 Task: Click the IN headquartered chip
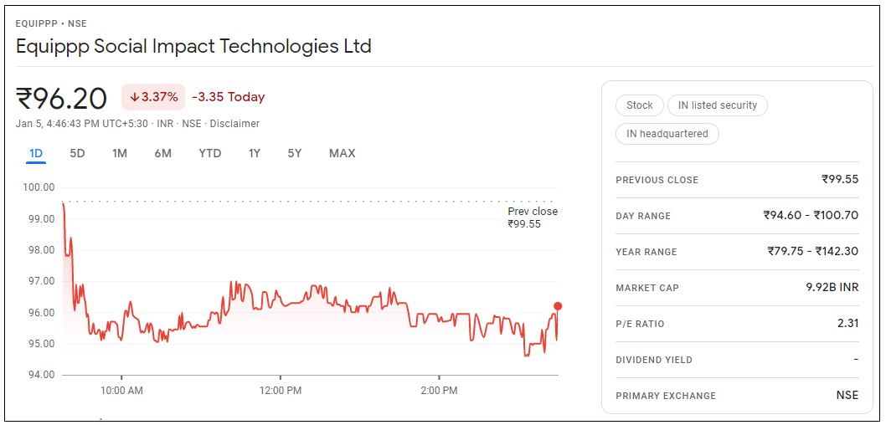(667, 134)
